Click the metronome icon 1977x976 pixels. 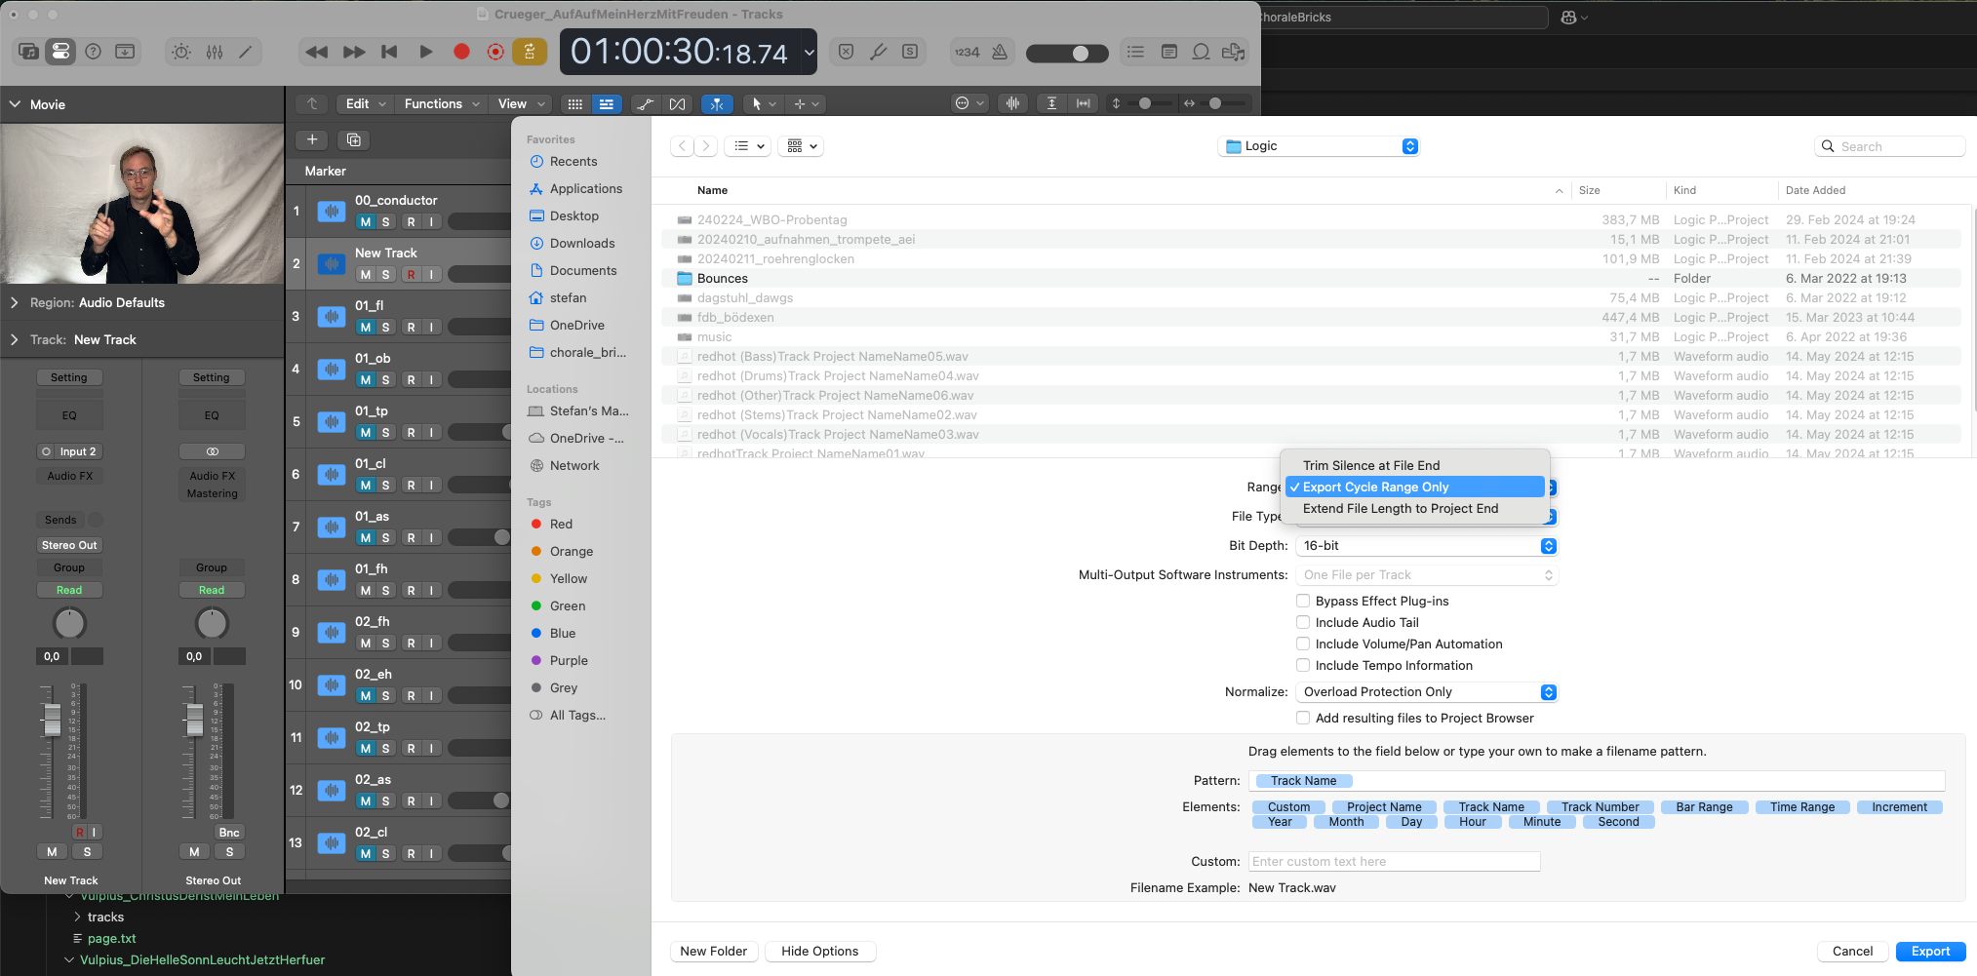coord(1000,52)
